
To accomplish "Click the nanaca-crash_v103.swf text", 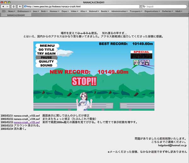I will pyautogui.click(x=27, y=116).
